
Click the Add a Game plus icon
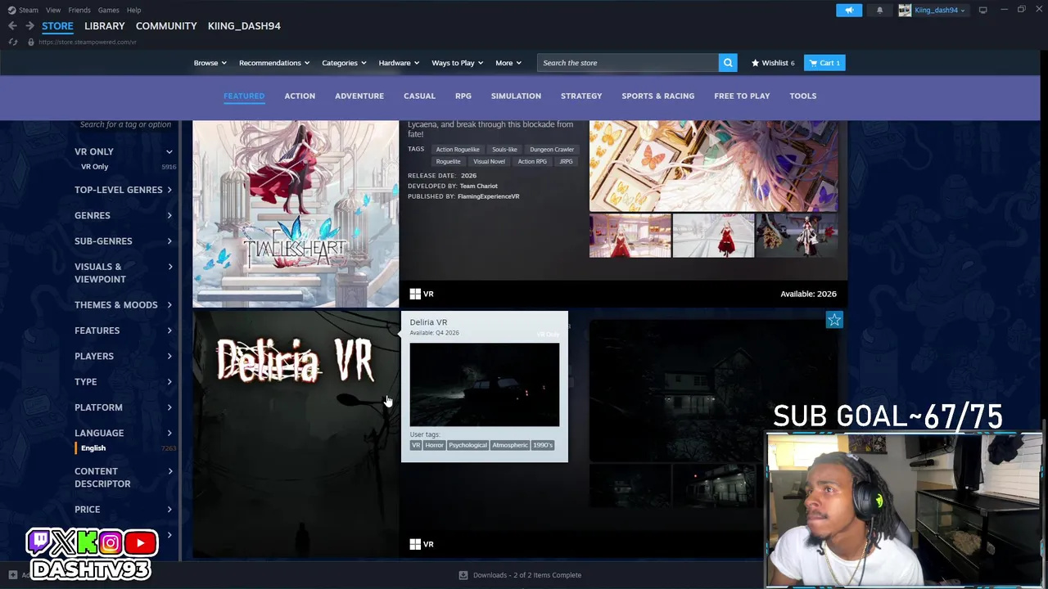[12, 575]
